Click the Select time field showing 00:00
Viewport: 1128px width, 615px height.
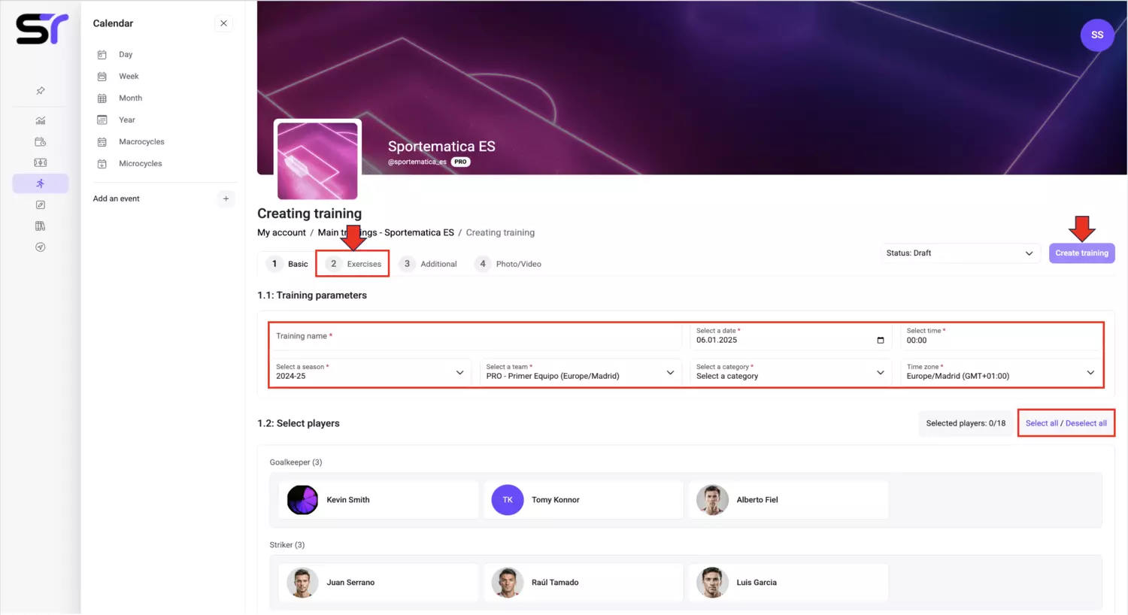tap(1001, 336)
